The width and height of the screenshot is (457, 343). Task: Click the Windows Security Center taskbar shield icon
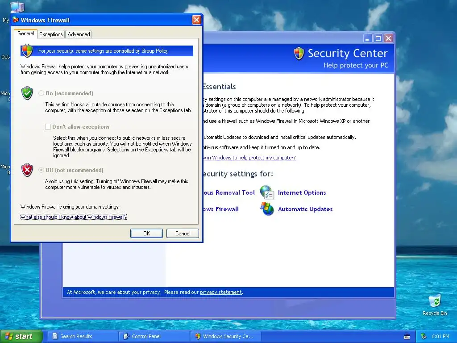[x=198, y=336]
